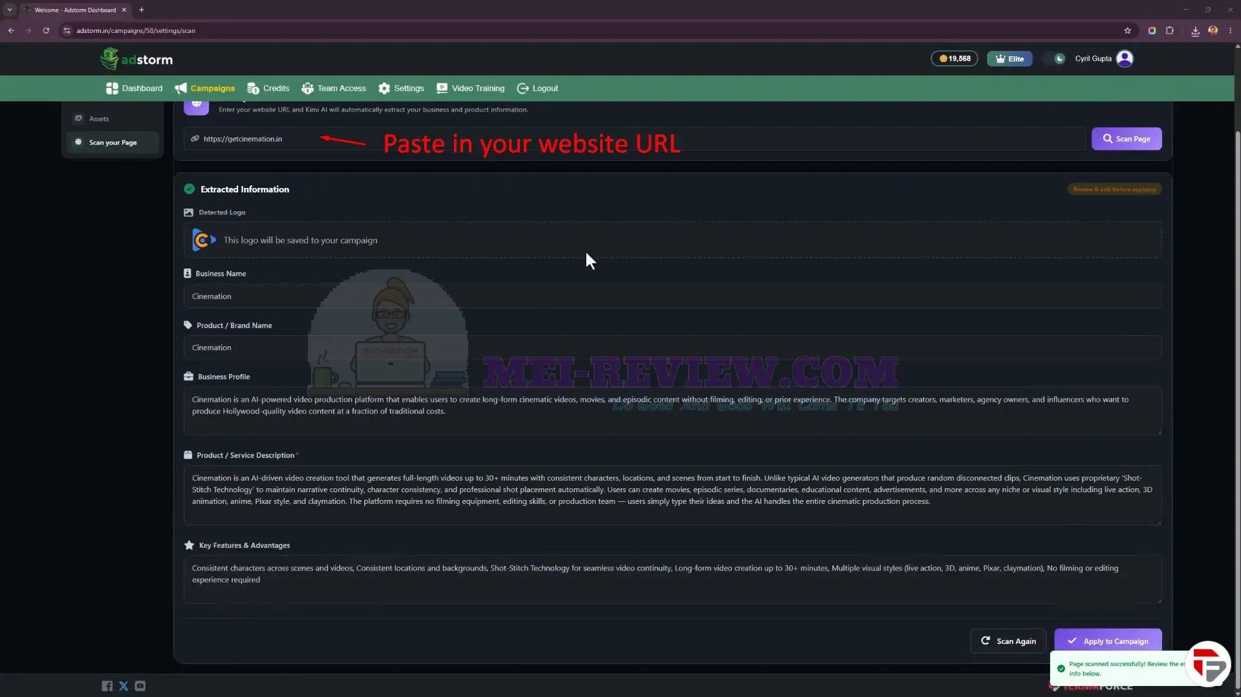Click the Business Profile text area
This screenshot has width=1241, height=697.
(673, 411)
